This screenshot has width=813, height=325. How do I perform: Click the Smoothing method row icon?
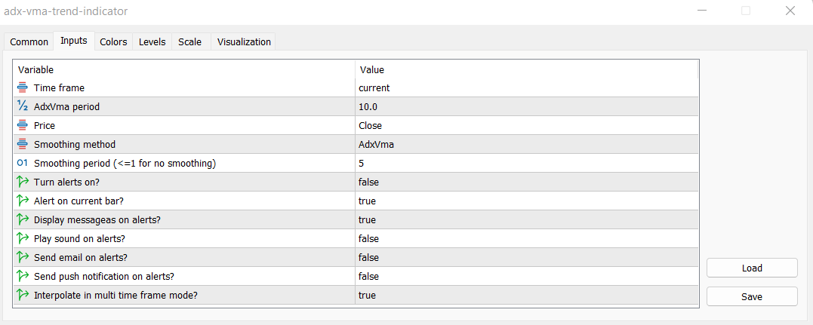coord(23,144)
